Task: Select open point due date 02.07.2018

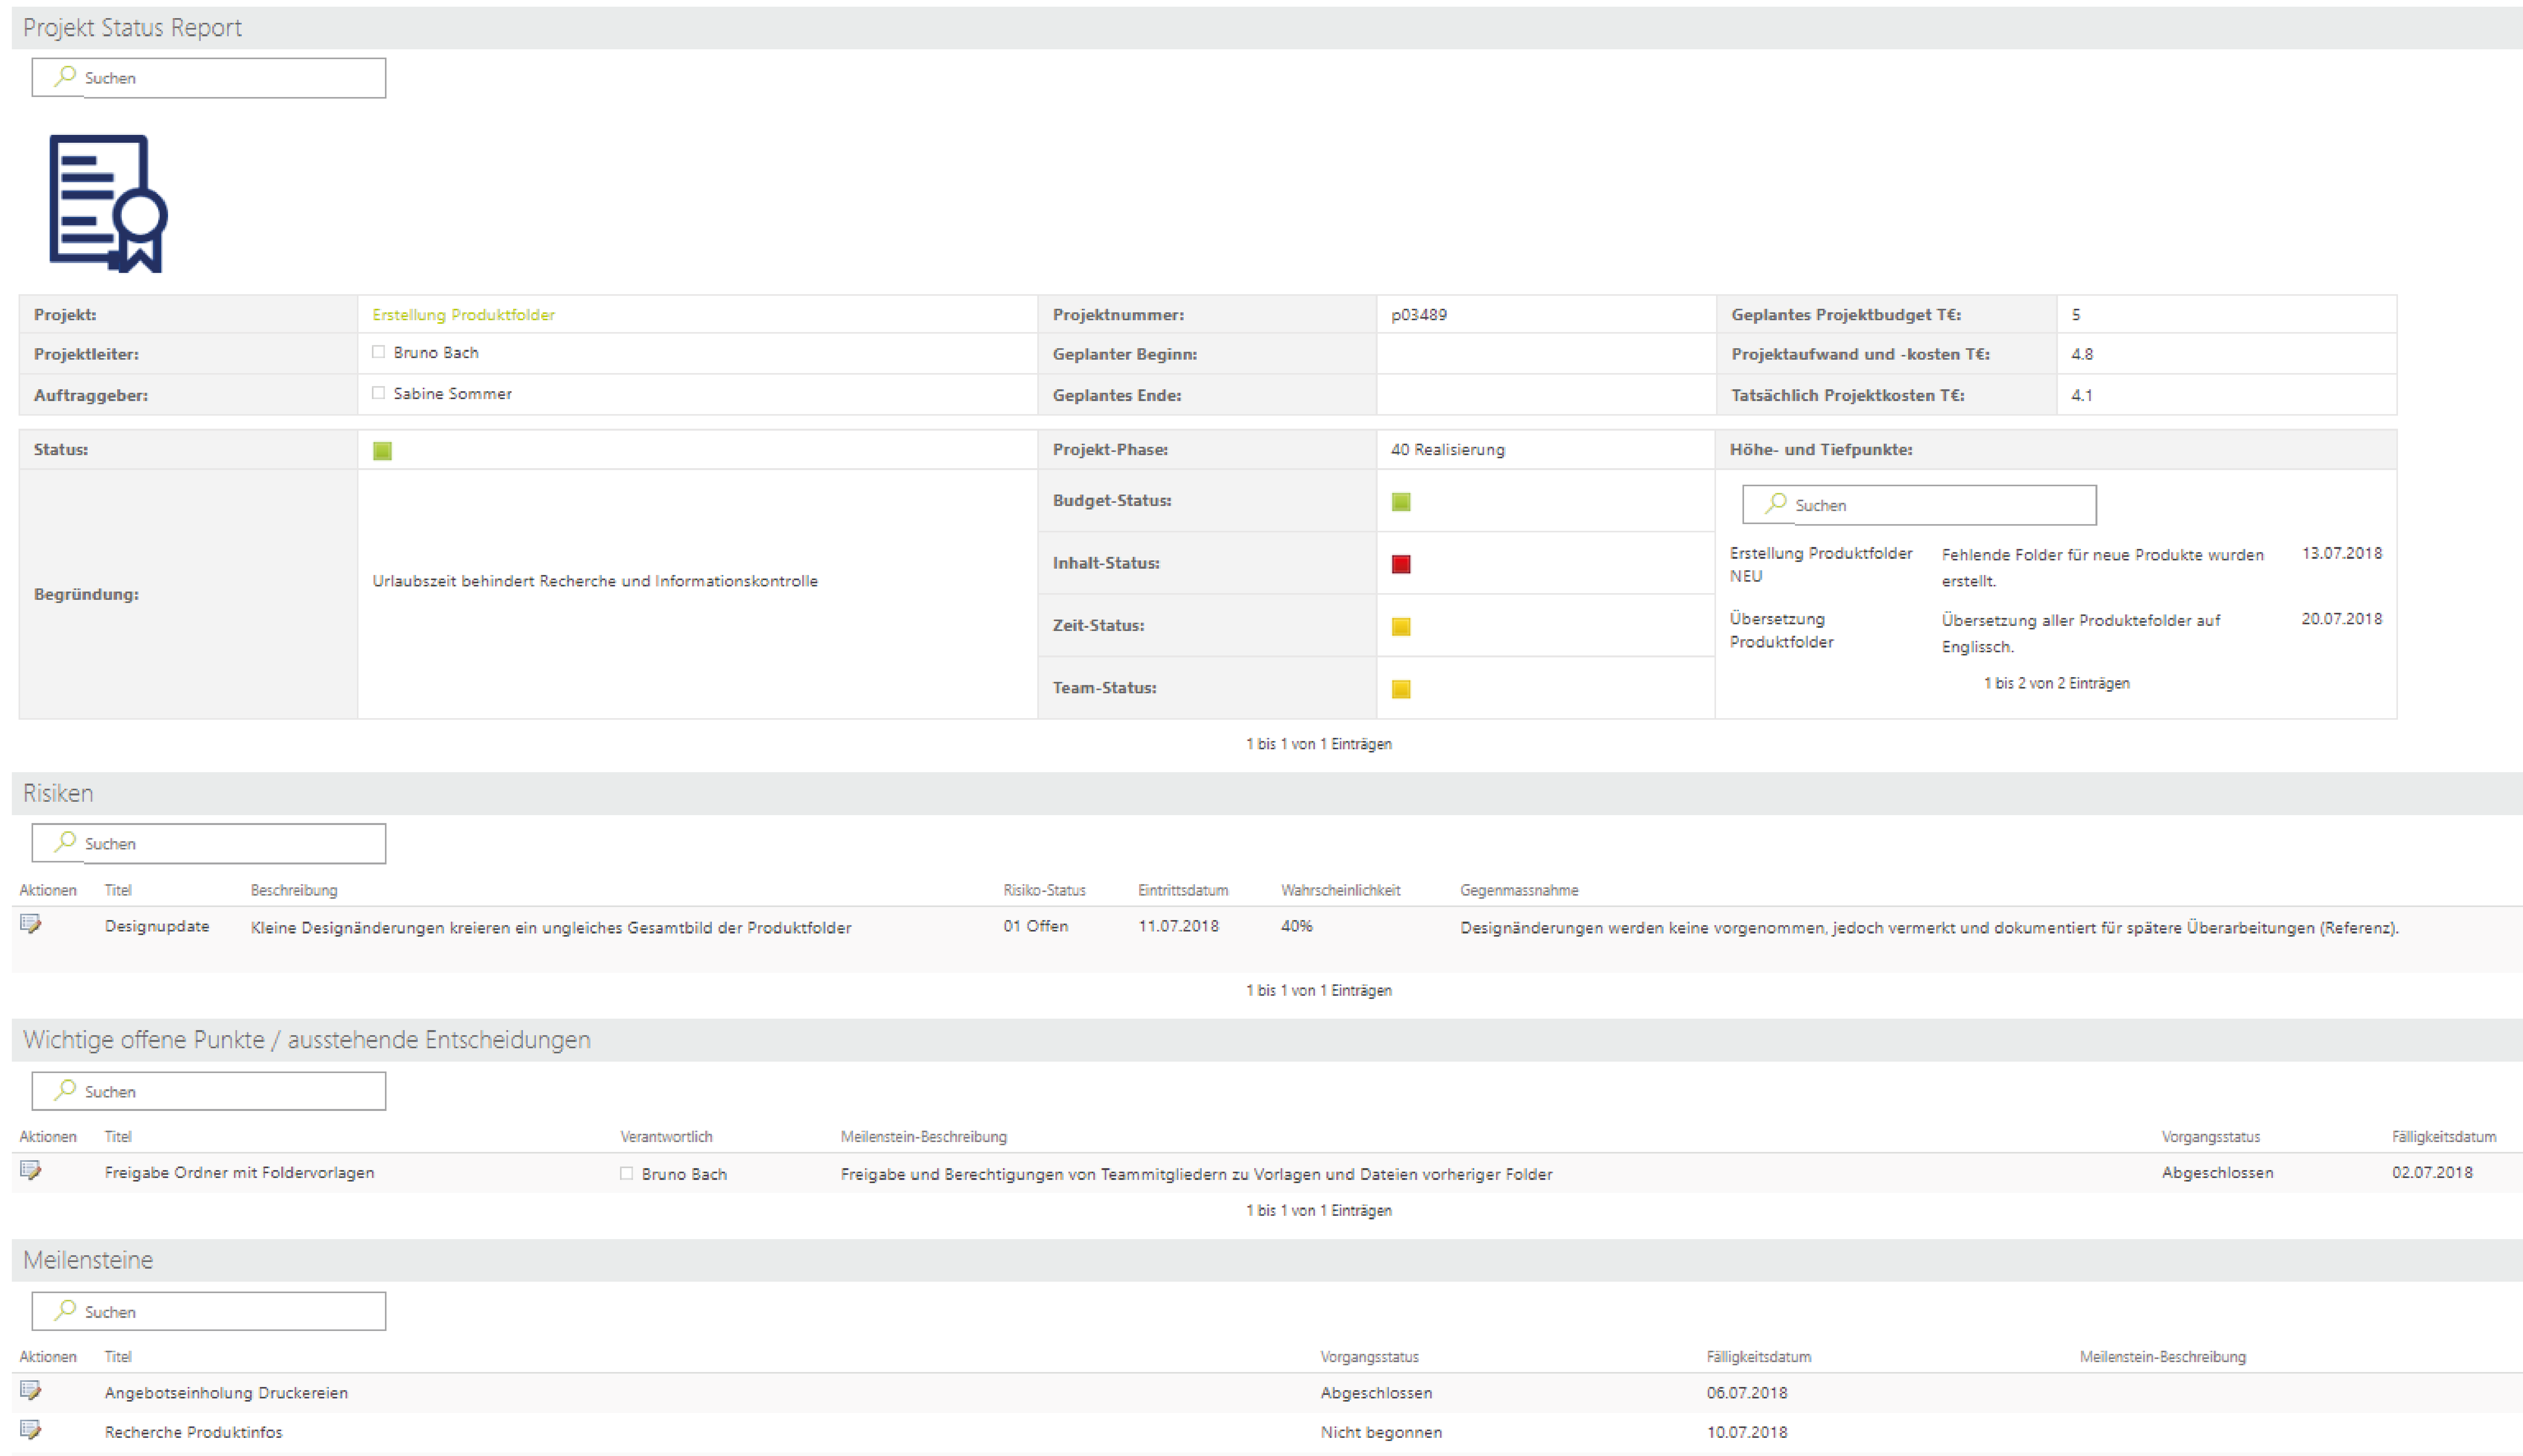Action: pyautogui.click(x=2432, y=1172)
